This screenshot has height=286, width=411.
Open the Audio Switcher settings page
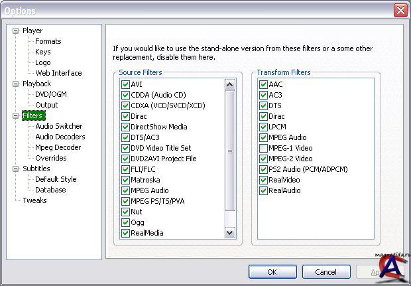(x=58, y=126)
